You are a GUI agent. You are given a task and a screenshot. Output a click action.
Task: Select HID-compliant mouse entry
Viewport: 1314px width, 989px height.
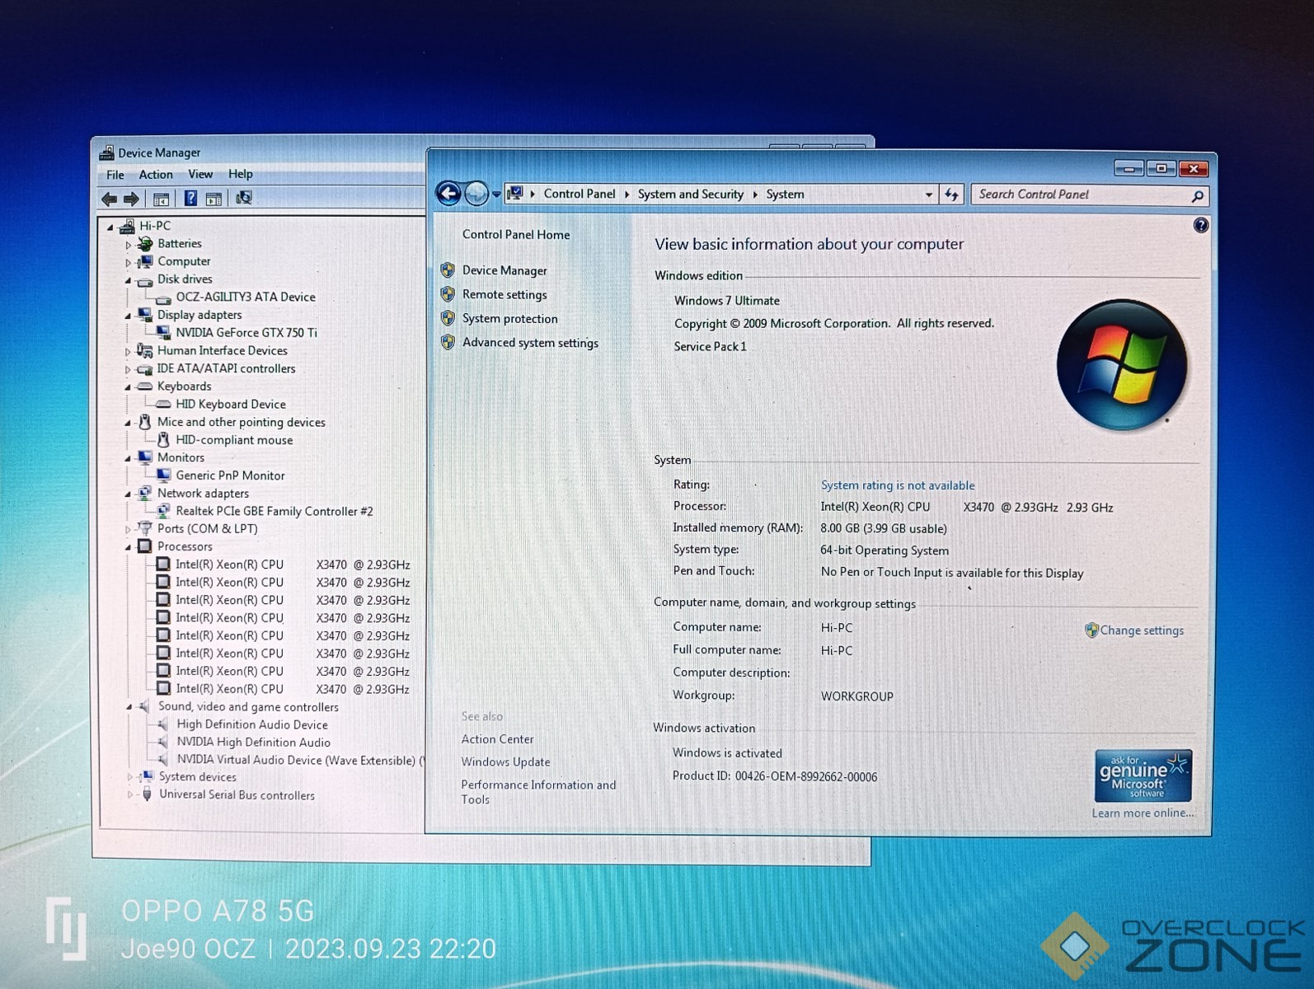coord(234,440)
